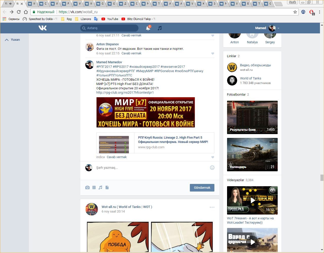
Task: Open Chrome menu three-dots icon
Action: pos(320,12)
